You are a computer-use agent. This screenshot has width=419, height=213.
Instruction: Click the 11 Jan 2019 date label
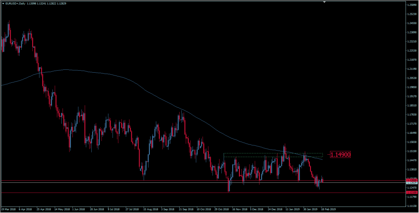pos(292,210)
